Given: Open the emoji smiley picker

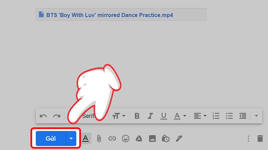Looking at the screenshot, I should [x=126, y=138].
